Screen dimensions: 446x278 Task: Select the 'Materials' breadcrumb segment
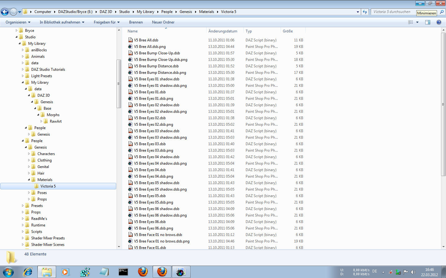tap(207, 12)
